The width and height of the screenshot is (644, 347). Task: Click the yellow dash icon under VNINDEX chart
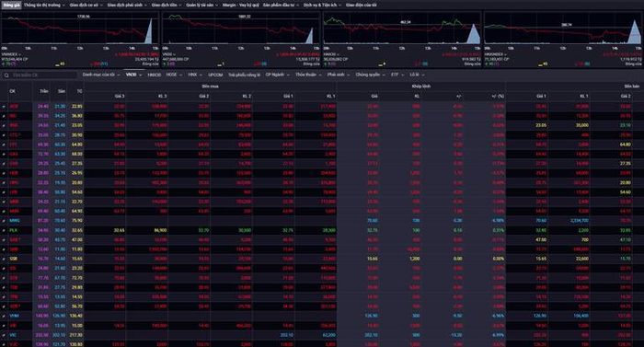[58, 64]
